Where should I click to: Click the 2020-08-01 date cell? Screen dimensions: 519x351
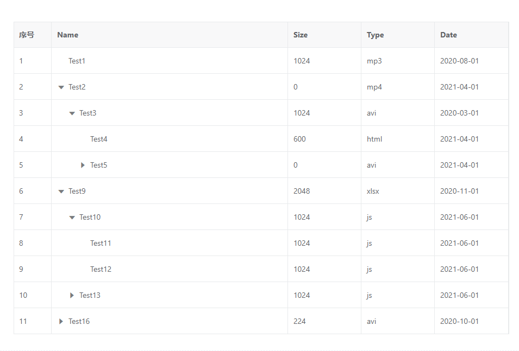tap(459, 61)
